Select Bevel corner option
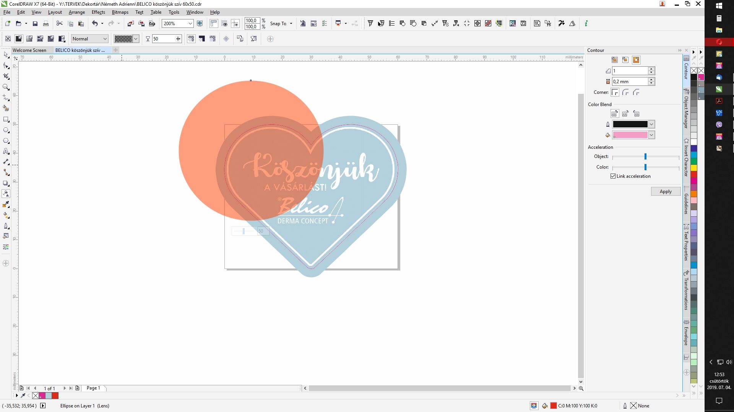734x412 pixels. [x=636, y=92]
